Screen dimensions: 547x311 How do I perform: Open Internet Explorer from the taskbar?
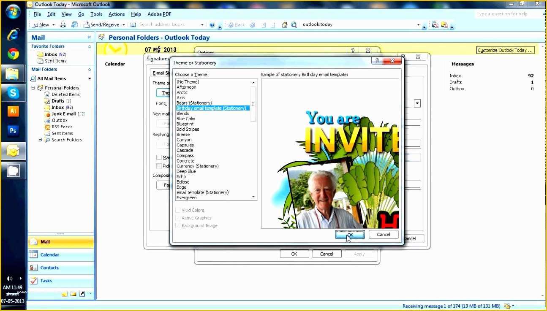pos(13,35)
